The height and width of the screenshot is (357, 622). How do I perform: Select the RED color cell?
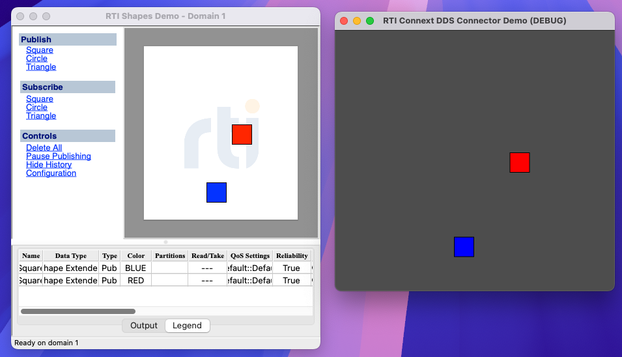[x=135, y=280]
